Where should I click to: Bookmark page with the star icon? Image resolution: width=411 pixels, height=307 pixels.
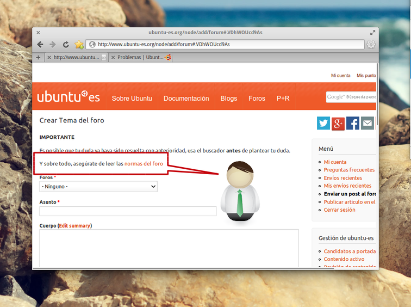pyautogui.click(x=79, y=44)
